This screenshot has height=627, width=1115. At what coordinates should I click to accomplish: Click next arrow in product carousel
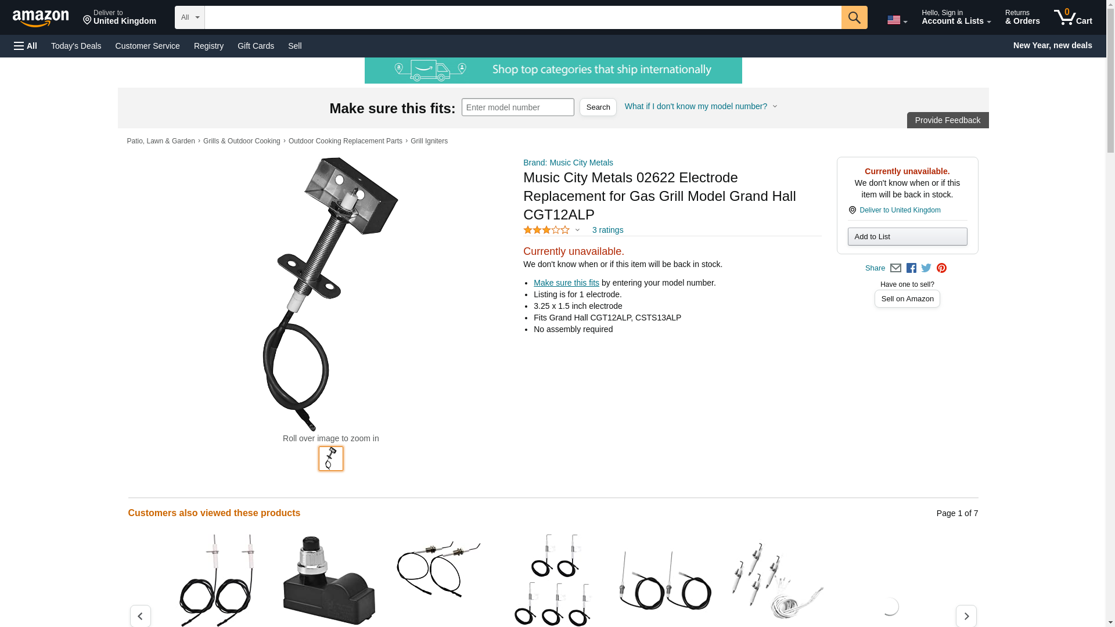click(966, 616)
